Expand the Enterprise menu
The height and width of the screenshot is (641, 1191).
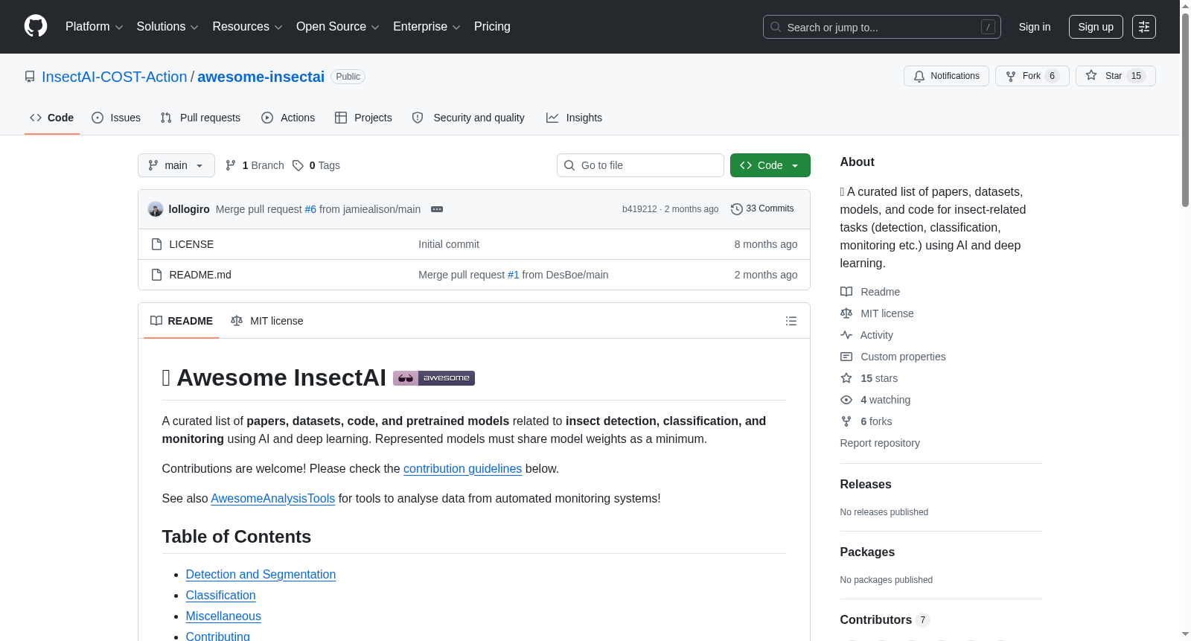427,27
